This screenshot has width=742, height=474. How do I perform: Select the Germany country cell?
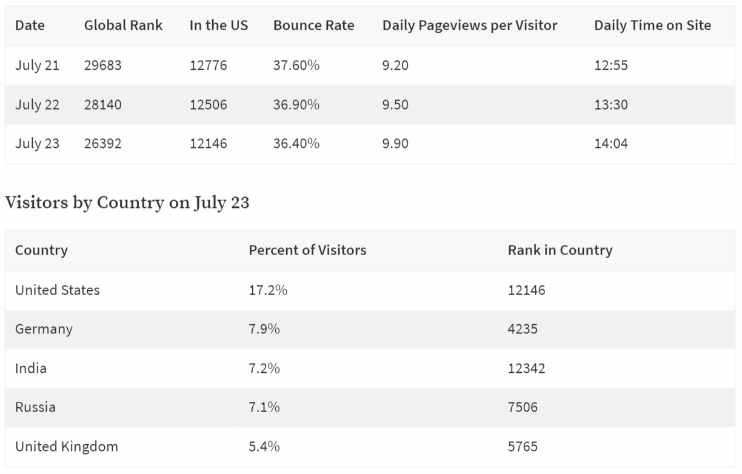tap(44, 330)
